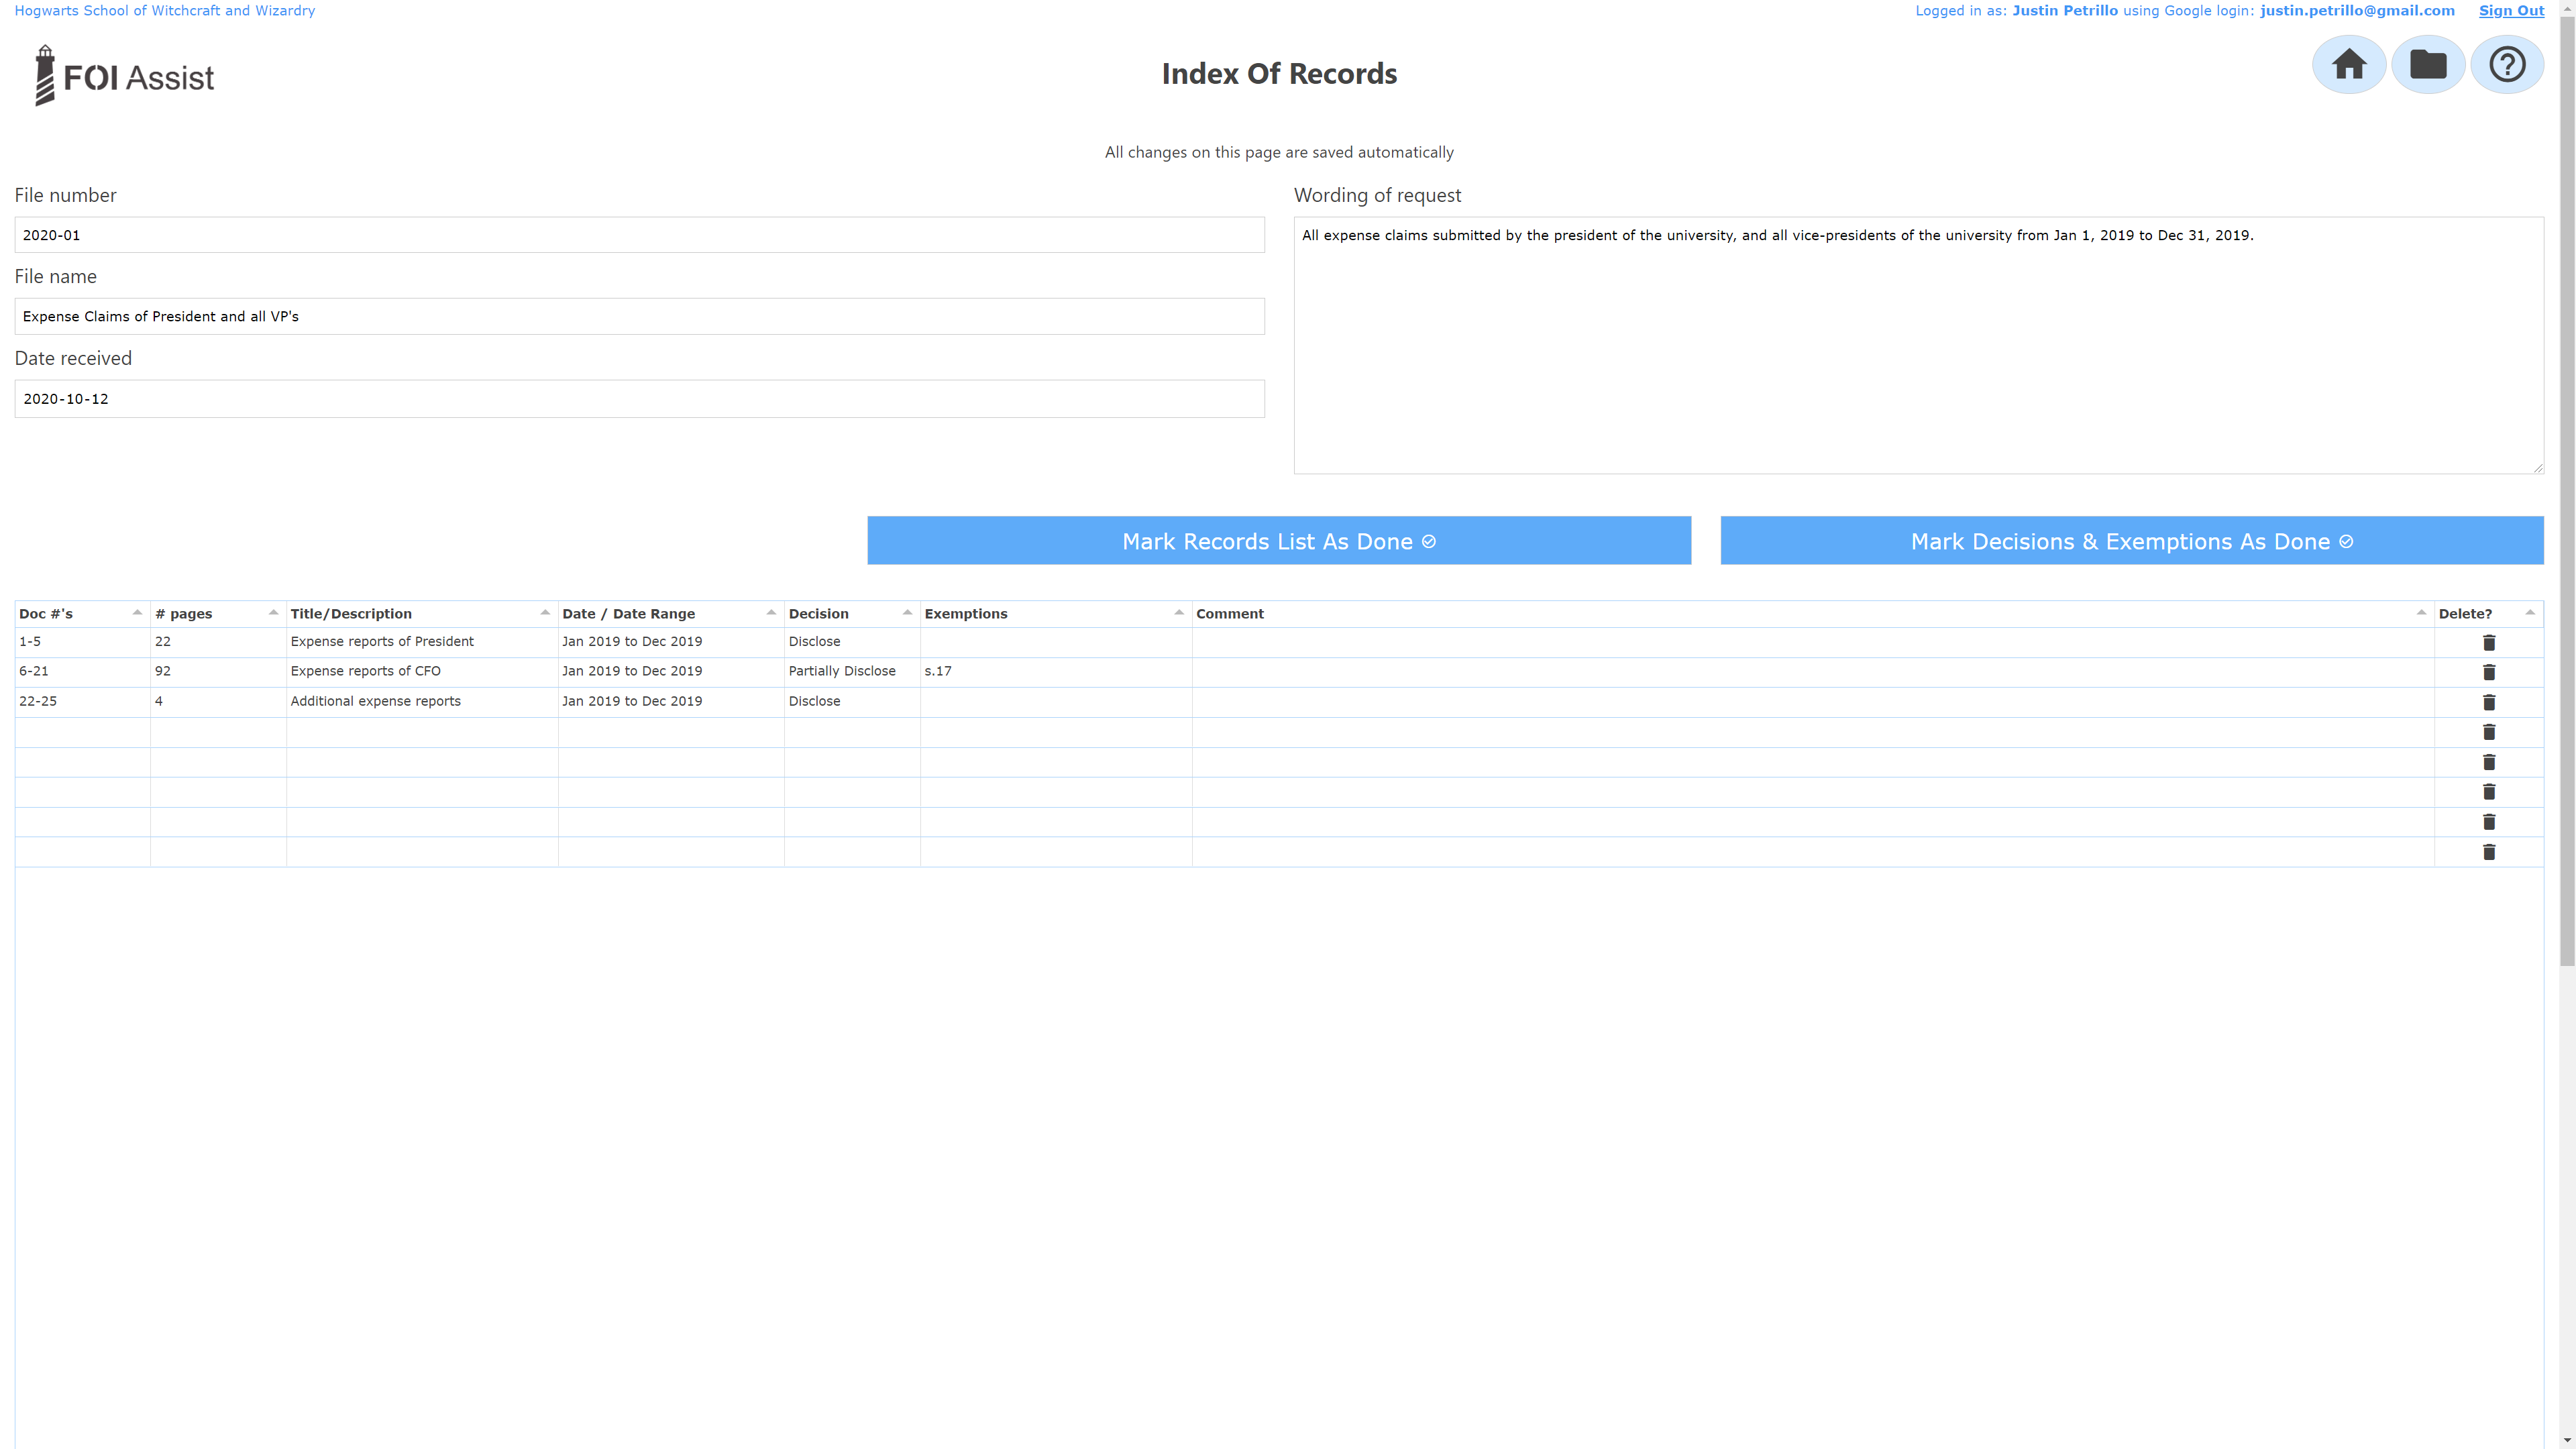Sort by Title/Description column header

351,614
